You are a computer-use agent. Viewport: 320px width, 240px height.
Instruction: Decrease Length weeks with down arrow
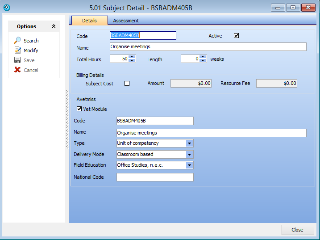pyautogui.click(x=204, y=61)
